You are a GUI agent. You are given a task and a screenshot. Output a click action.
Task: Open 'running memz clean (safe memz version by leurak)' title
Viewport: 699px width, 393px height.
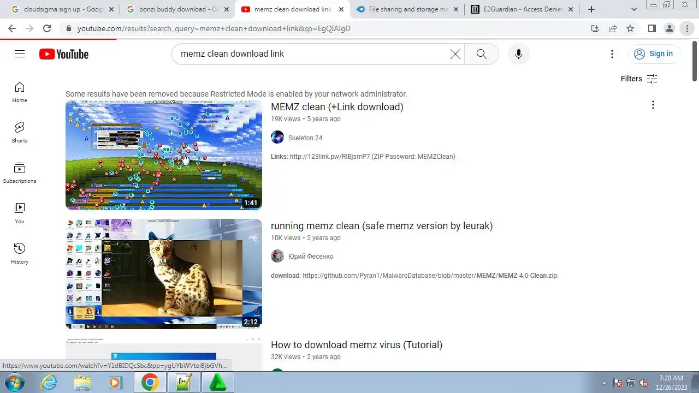tap(382, 226)
